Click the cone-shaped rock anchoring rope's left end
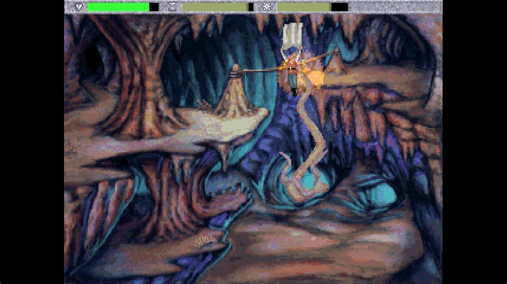 237,91
